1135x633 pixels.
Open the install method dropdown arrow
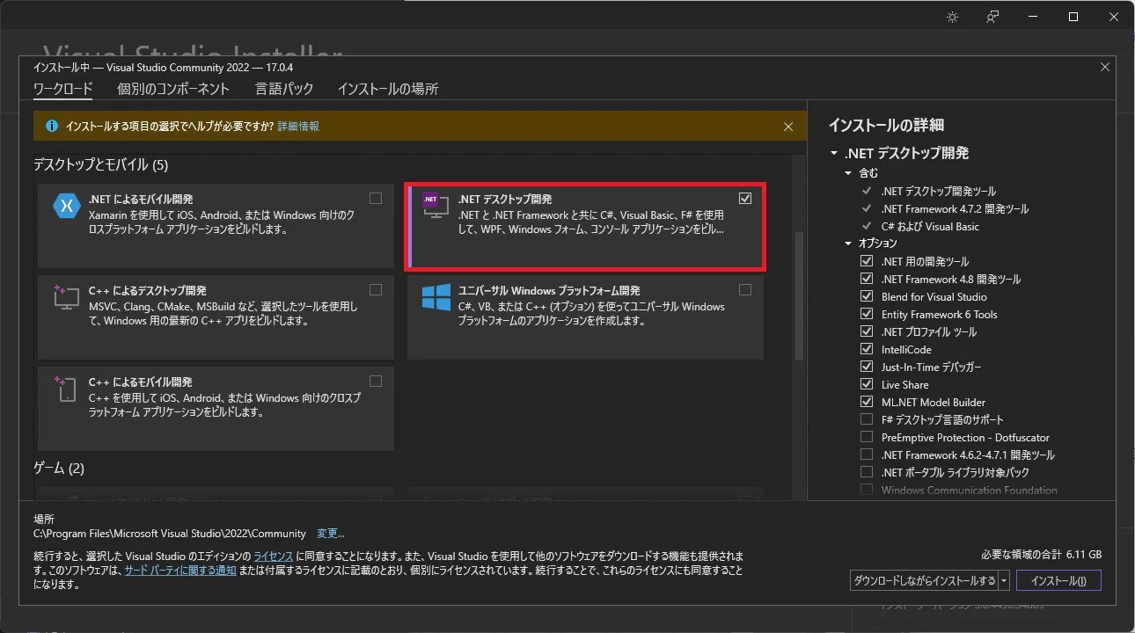point(1003,580)
